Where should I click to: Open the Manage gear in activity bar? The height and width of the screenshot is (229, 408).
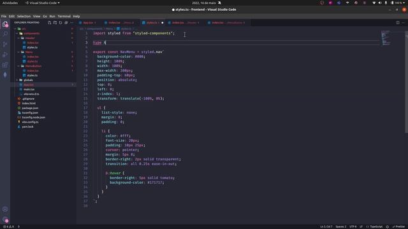coord(5,219)
